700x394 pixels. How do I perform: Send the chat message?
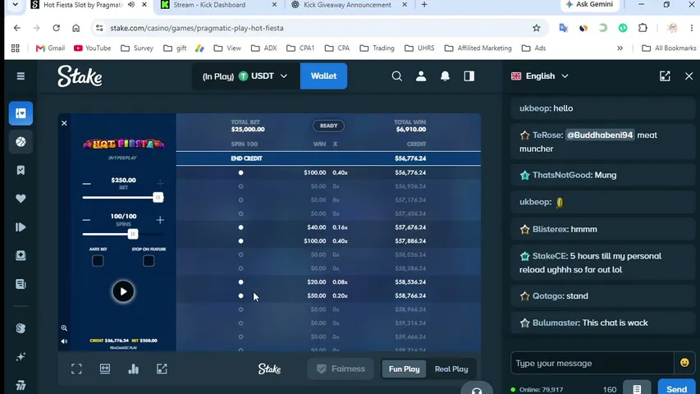click(676, 388)
